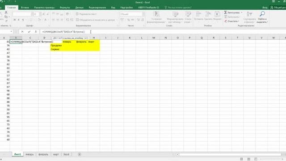
Task: Expand Автосумма dropdown arrow
Action: [x=242, y=13]
